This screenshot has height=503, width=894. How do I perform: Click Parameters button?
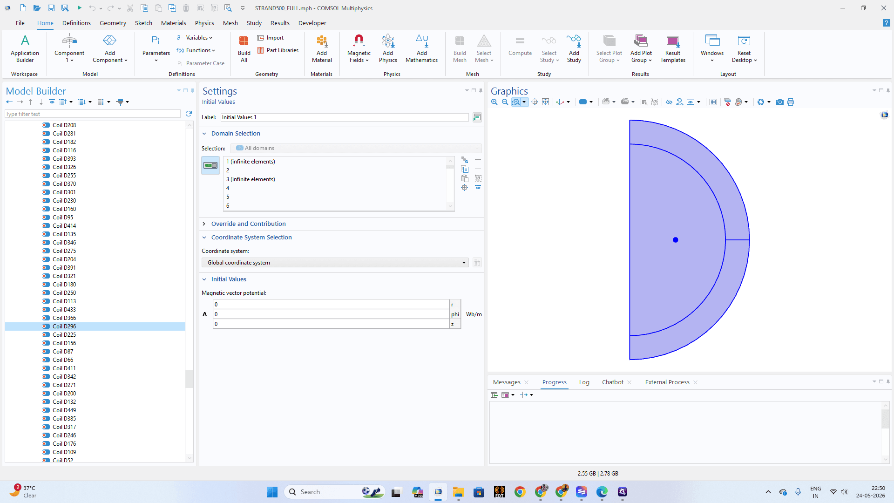[156, 48]
